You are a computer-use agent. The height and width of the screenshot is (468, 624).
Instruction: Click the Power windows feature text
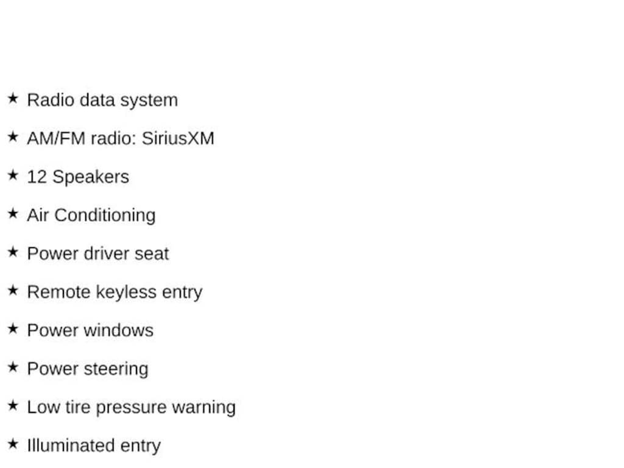point(90,330)
